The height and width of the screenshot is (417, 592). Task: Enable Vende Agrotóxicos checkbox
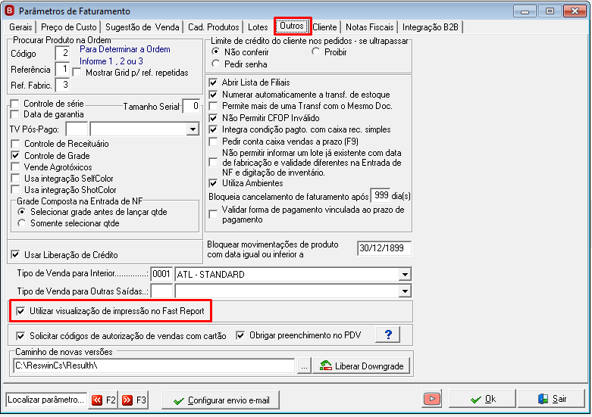[15, 167]
